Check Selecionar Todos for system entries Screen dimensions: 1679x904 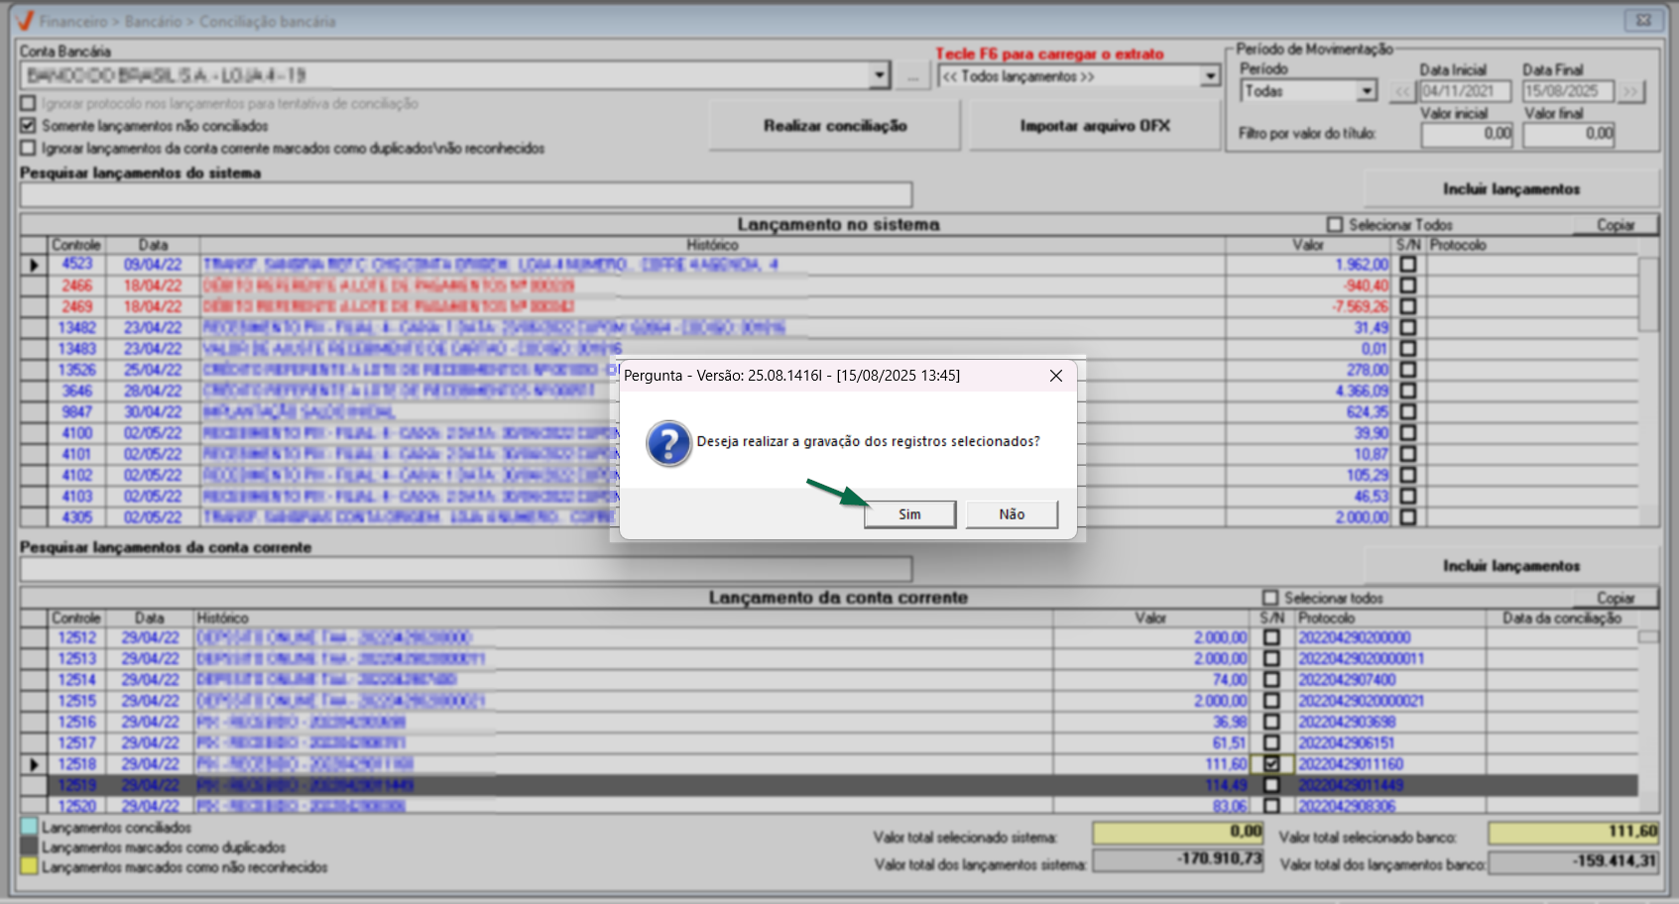point(1335,225)
